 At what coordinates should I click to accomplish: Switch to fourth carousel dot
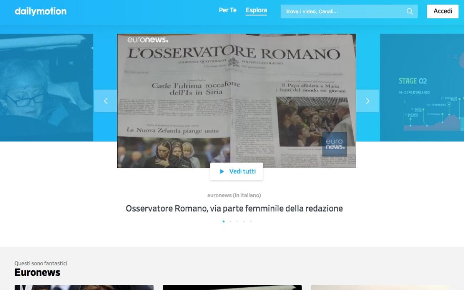244,222
